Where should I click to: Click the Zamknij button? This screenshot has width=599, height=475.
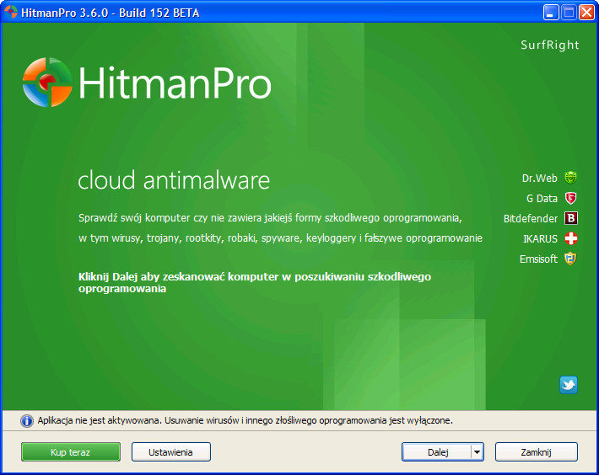pos(537,452)
